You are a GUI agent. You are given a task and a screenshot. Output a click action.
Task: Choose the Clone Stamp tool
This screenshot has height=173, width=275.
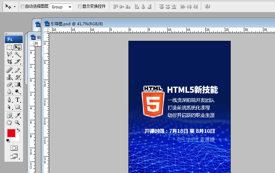click(x=9, y=77)
